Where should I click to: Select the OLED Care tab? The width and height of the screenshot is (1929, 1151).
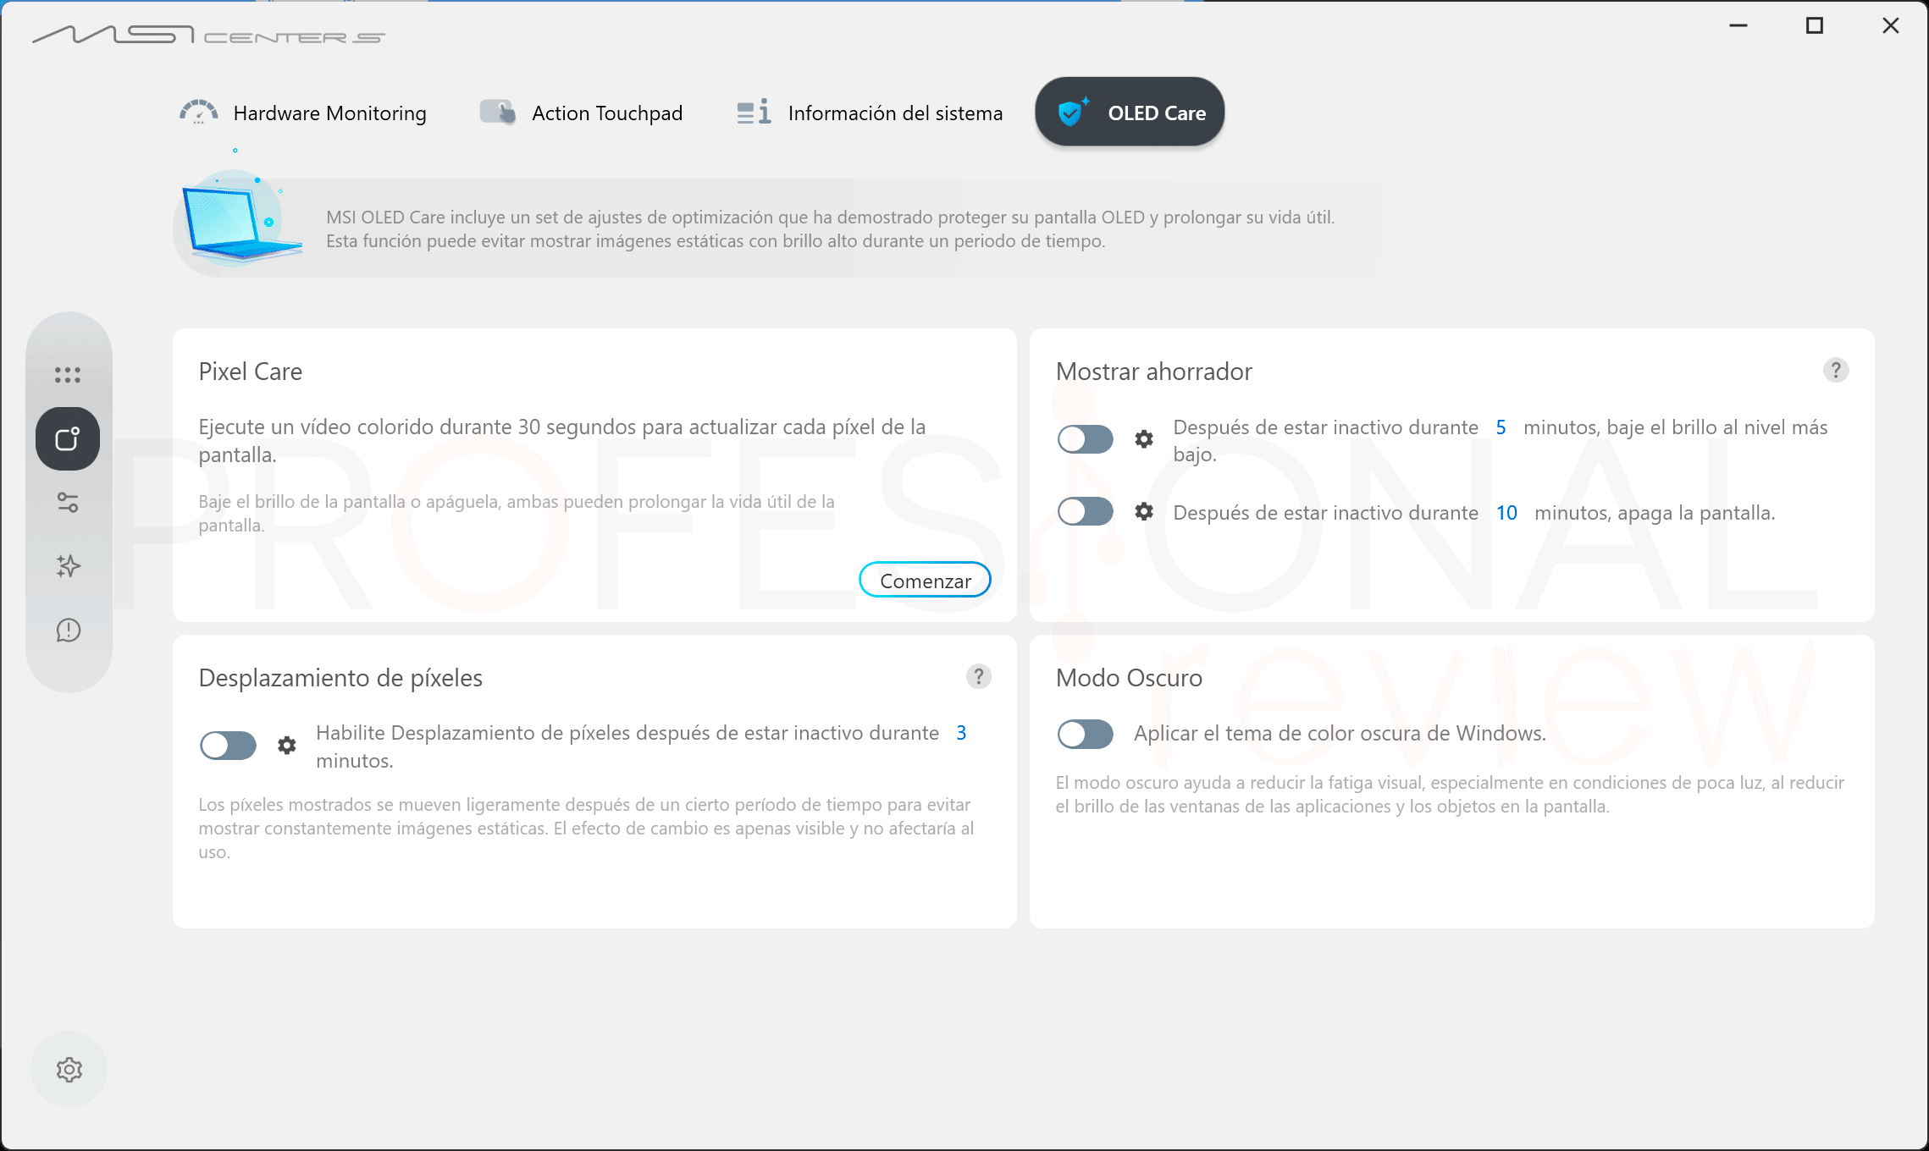(x=1130, y=112)
